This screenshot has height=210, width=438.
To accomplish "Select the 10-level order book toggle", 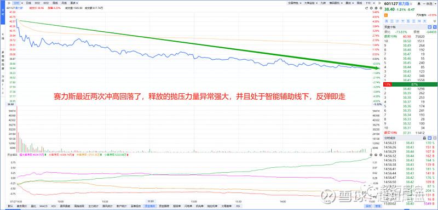I will (x=435, y=27).
